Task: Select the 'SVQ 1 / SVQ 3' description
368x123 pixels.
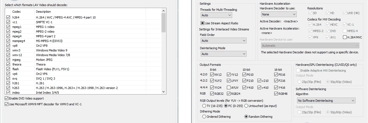Action: [45, 78]
